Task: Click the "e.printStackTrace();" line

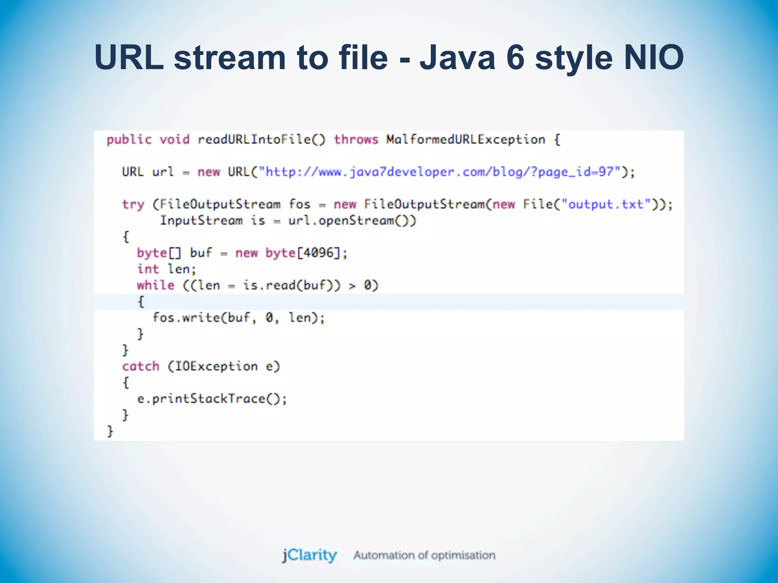Action: [x=212, y=399]
